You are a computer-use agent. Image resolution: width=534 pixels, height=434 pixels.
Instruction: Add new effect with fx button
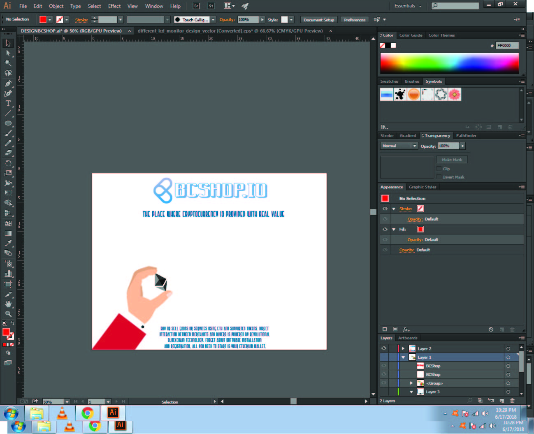click(406, 330)
